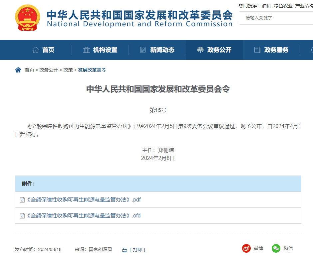Click 发展改革委令 in the breadcrumb
Screen dimensions: 313x260
click(x=92, y=70)
